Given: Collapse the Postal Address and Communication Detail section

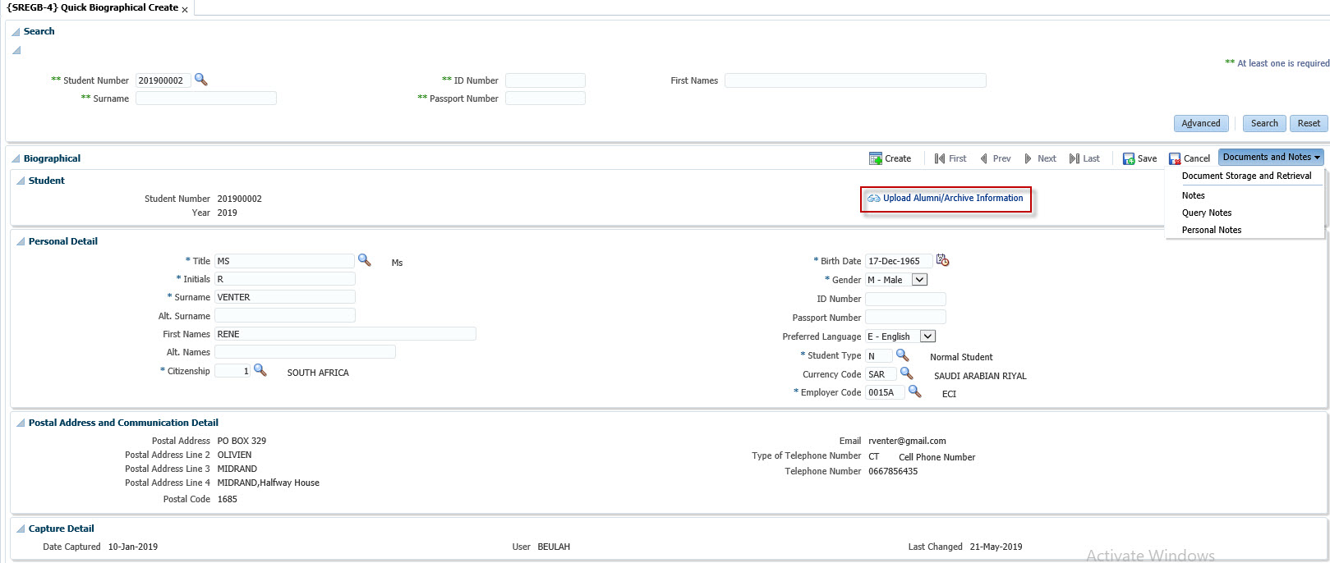Looking at the screenshot, I should coord(21,423).
